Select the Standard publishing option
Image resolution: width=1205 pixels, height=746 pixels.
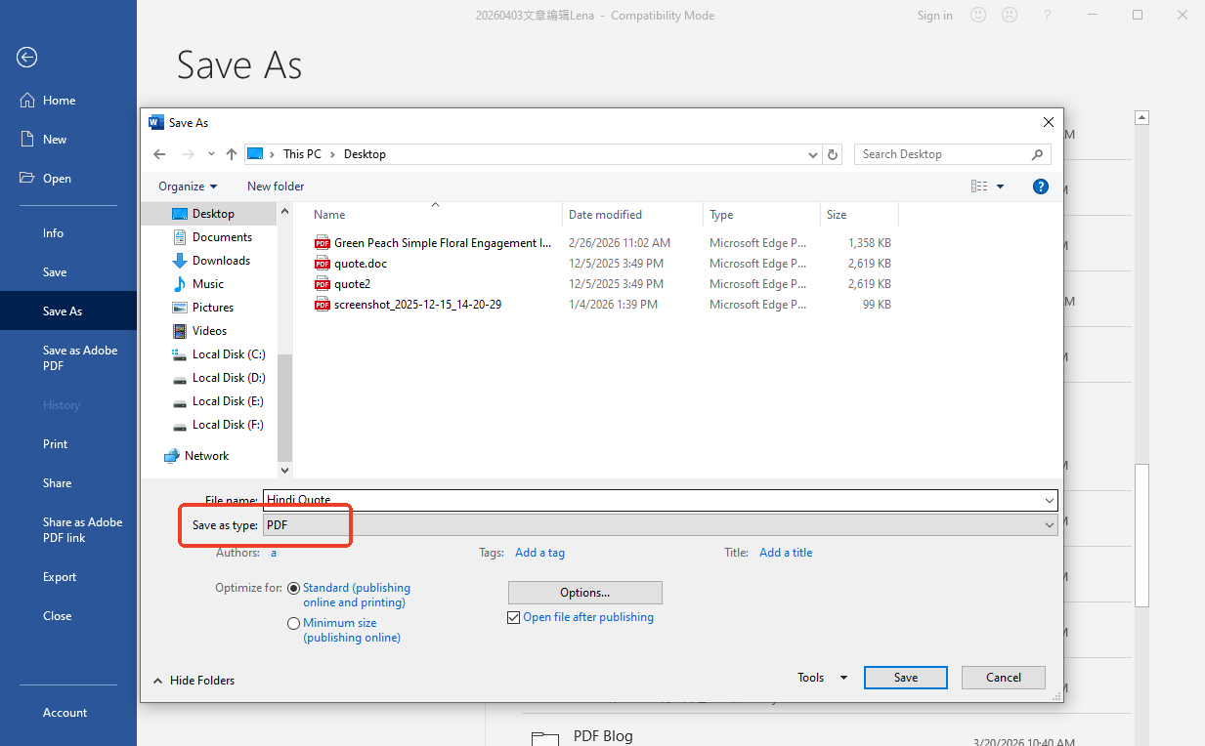pyautogui.click(x=293, y=588)
